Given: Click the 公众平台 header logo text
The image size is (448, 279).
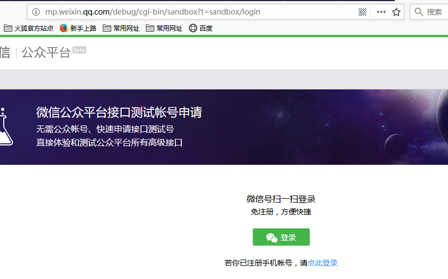Looking at the screenshot, I should click(46, 52).
